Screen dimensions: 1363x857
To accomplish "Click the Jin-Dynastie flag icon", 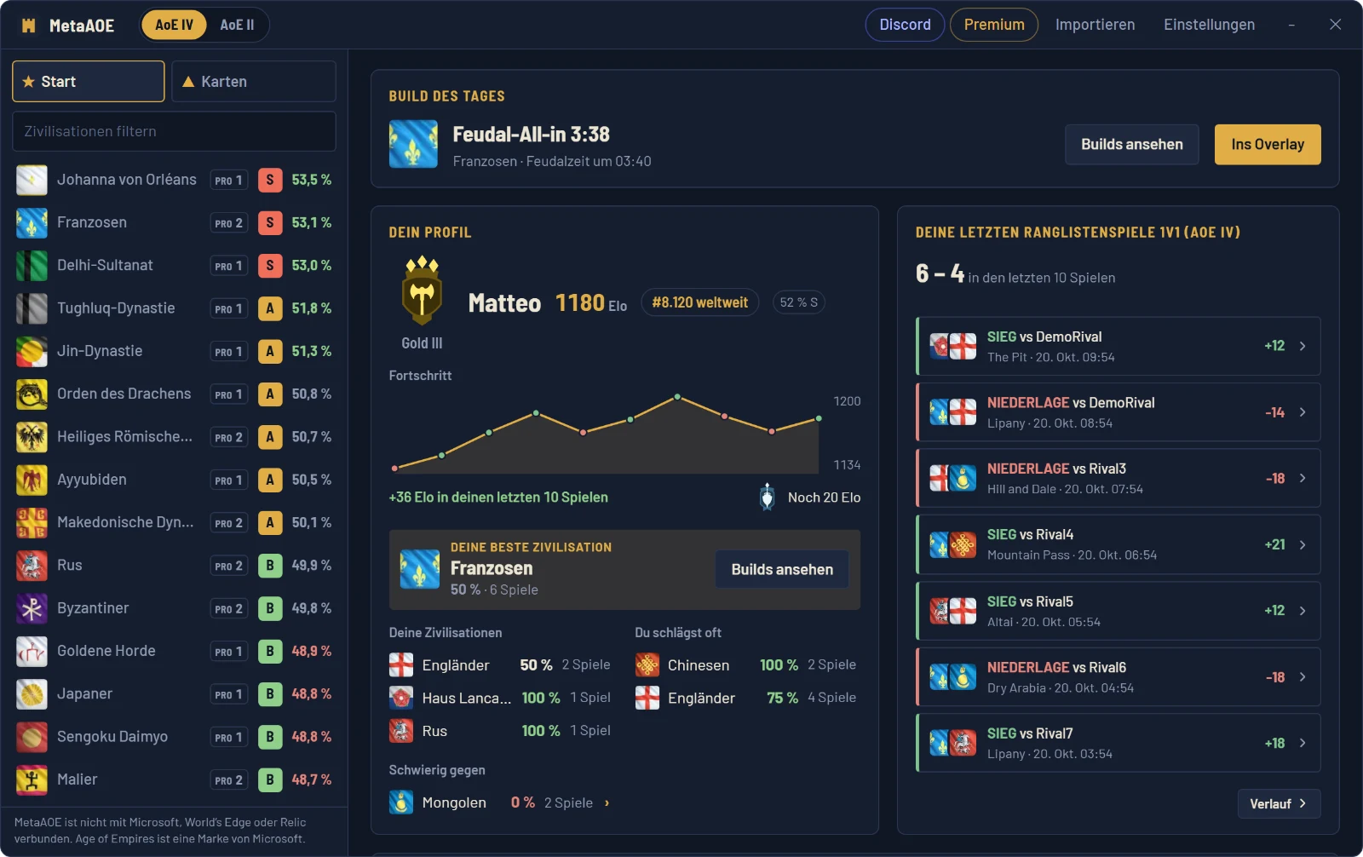I will click(x=32, y=351).
